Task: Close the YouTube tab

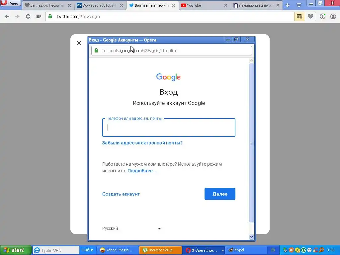Action: tap(226, 5)
